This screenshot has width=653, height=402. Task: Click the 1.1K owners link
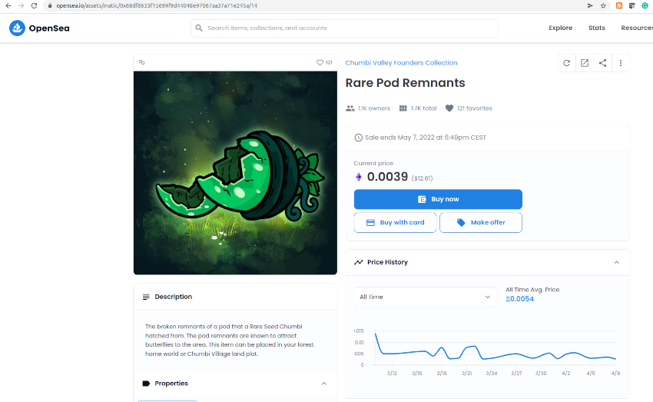pyautogui.click(x=373, y=108)
